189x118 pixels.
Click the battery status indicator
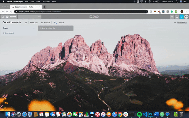tap(156, 2)
